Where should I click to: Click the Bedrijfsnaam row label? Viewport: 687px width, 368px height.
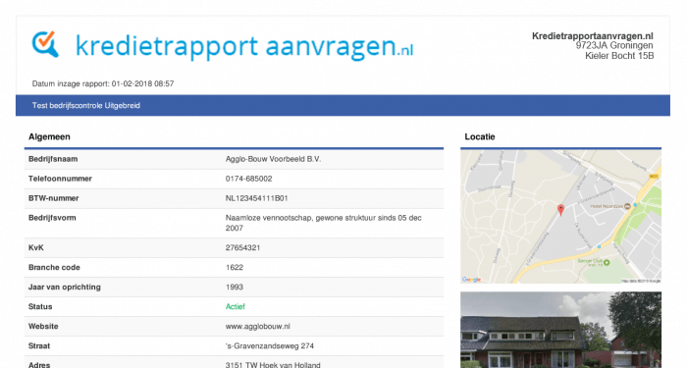[x=53, y=159]
